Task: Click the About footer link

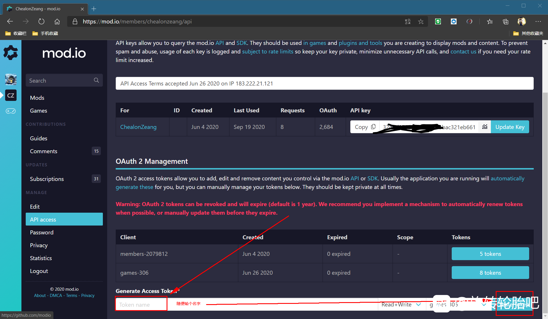Action: click(40, 296)
